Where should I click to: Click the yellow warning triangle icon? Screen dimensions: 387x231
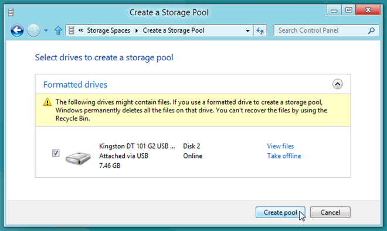(x=47, y=102)
